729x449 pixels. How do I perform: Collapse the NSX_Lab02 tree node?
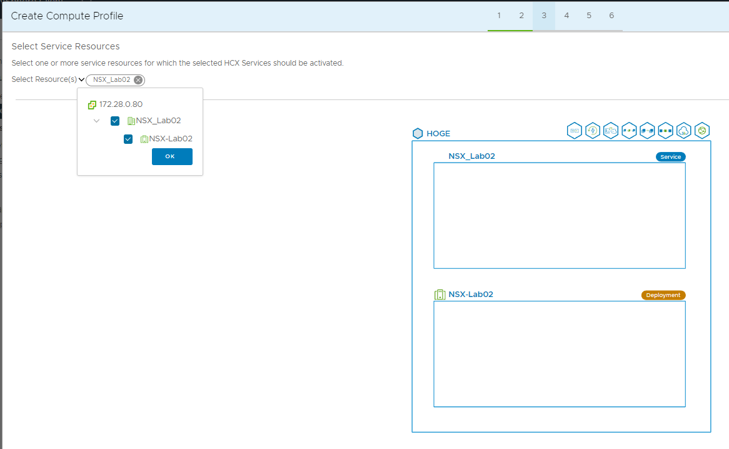pos(96,121)
